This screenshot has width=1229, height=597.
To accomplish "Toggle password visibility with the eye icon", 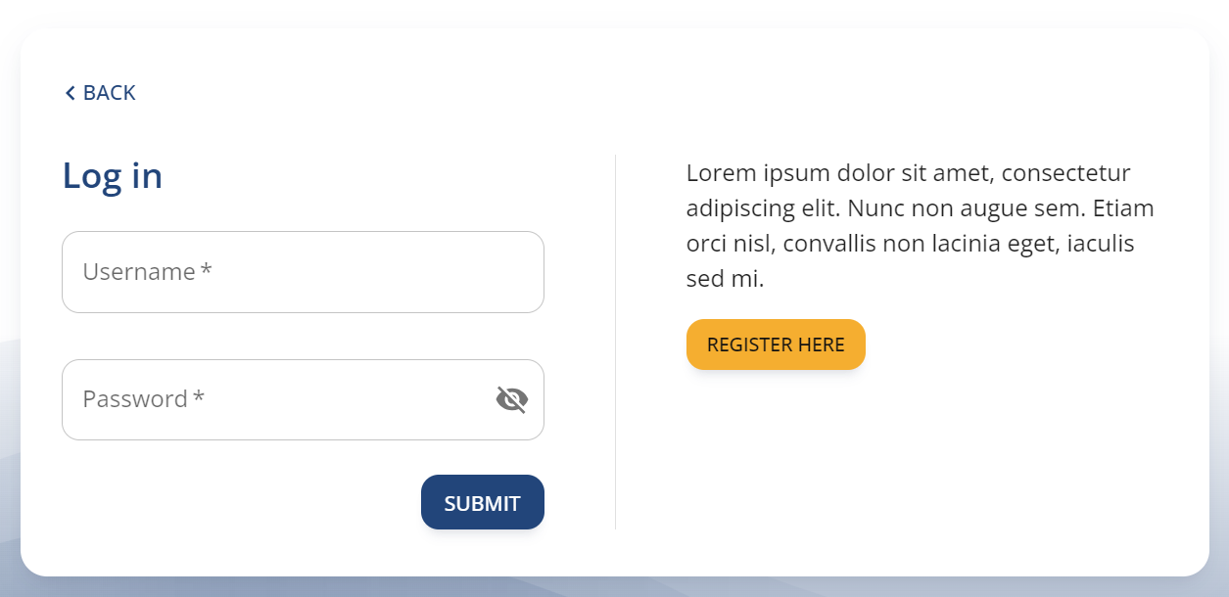I will [511, 399].
